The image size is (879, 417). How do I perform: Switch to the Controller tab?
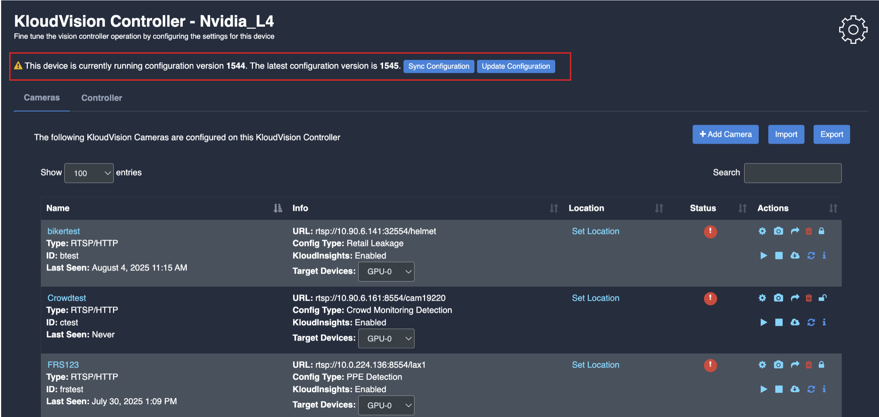102,98
